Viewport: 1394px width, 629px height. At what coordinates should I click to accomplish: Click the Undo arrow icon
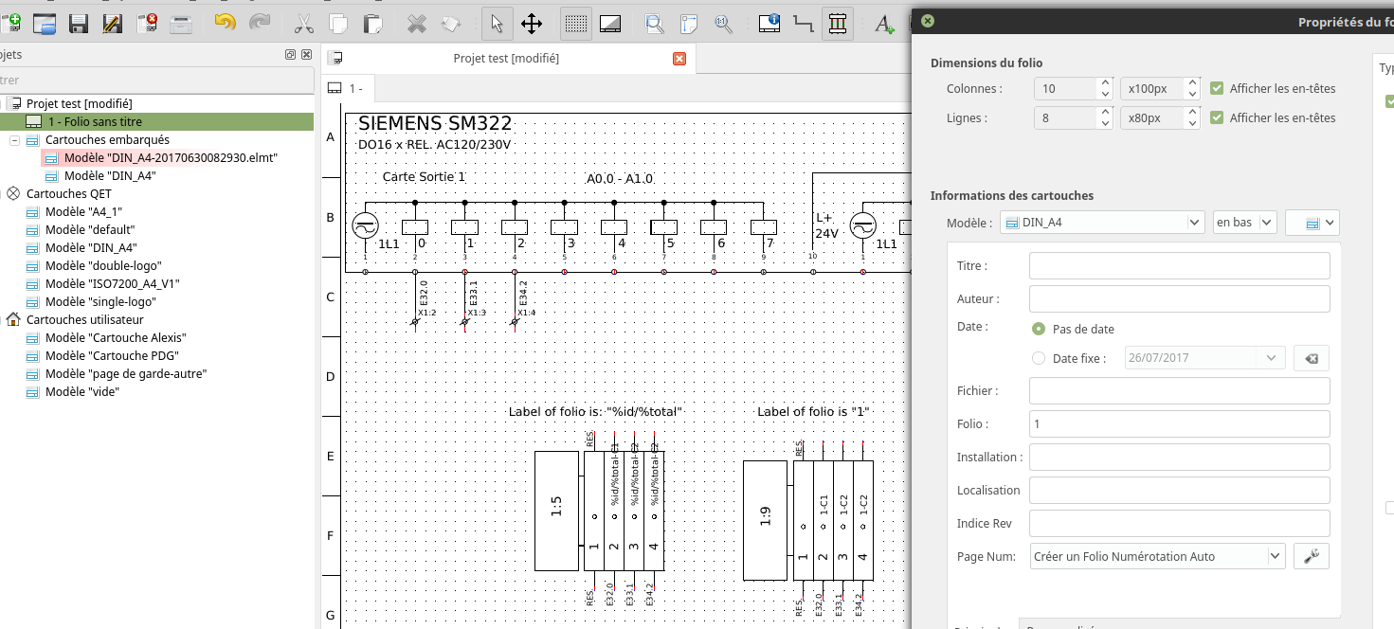coord(225,24)
